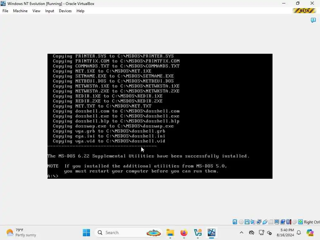Screen dimensions: 320x240
Task: Open the Windows Start menu
Action: point(86,232)
